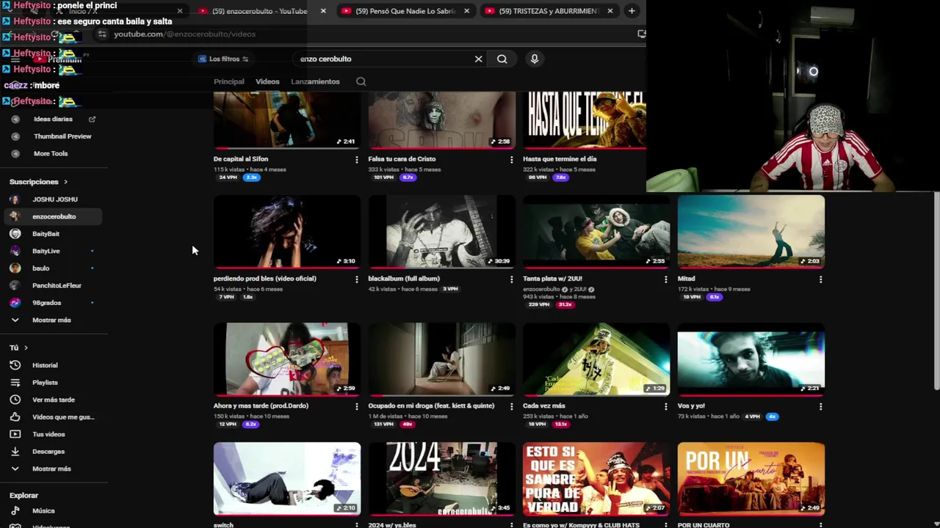The height and width of the screenshot is (528, 940).
Task: Play the Vos y yo! thumbnail
Action: click(x=751, y=359)
